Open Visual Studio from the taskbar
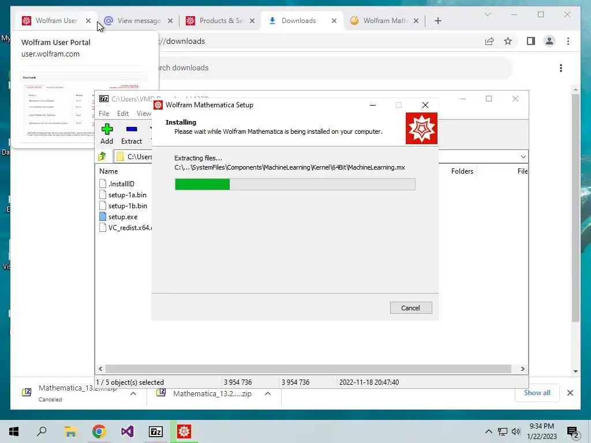591x443 pixels. (128, 431)
